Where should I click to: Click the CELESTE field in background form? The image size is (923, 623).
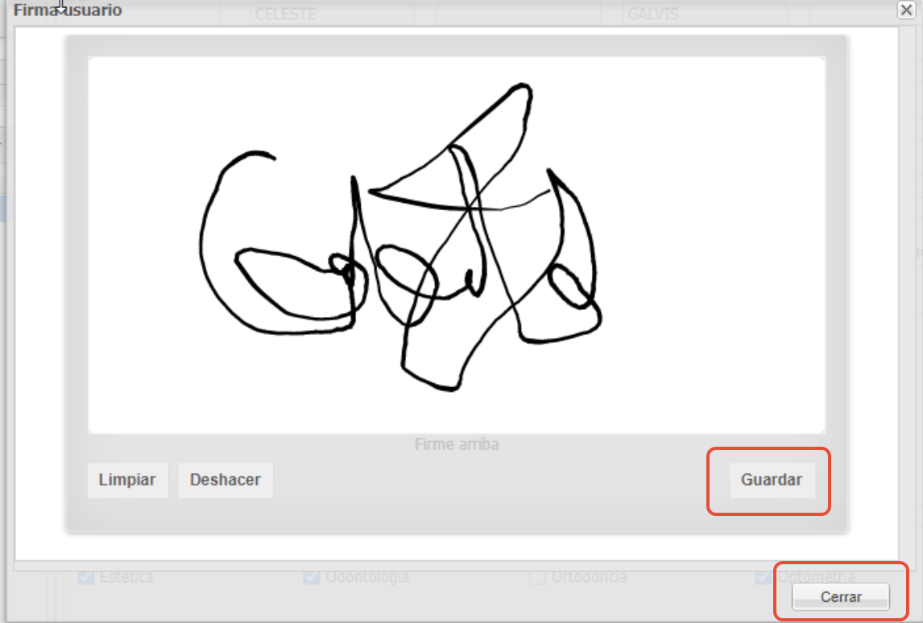[331, 14]
